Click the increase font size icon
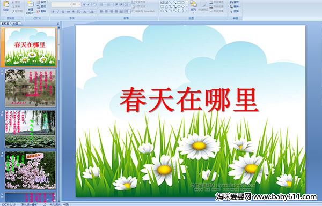This screenshot has width=322, height=206. [84, 4]
